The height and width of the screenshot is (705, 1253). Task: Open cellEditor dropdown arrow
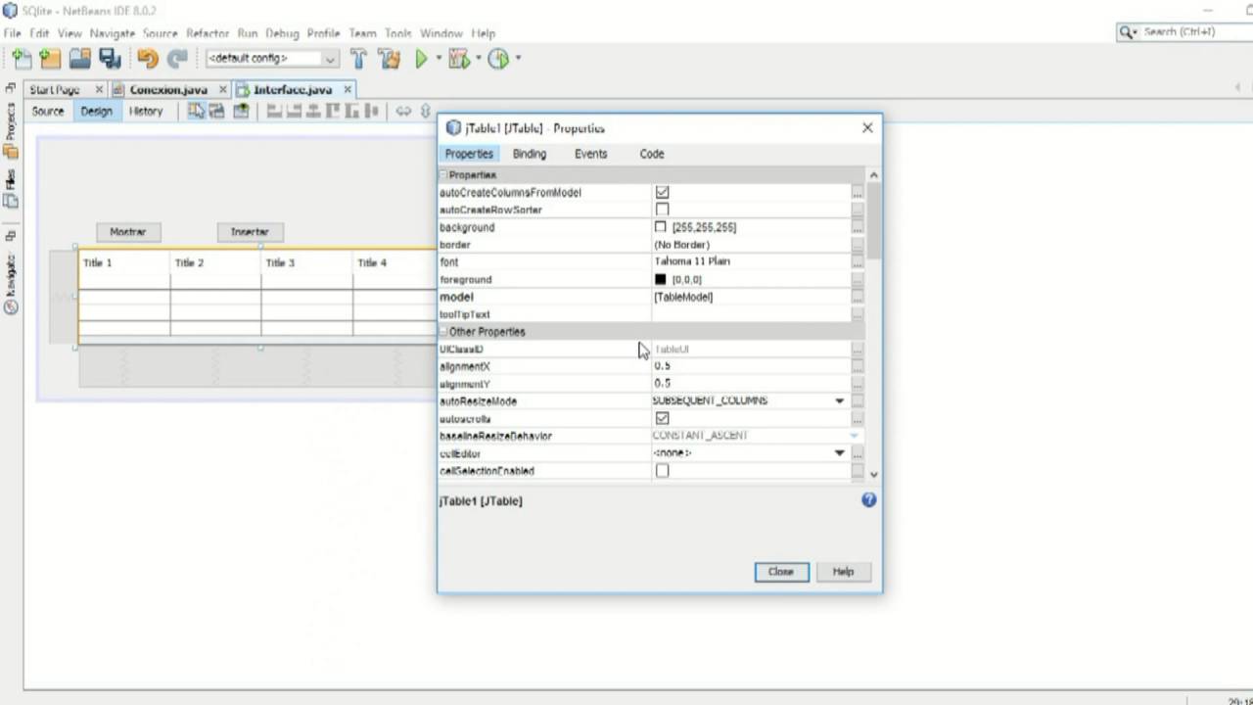pyautogui.click(x=839, y=453)
